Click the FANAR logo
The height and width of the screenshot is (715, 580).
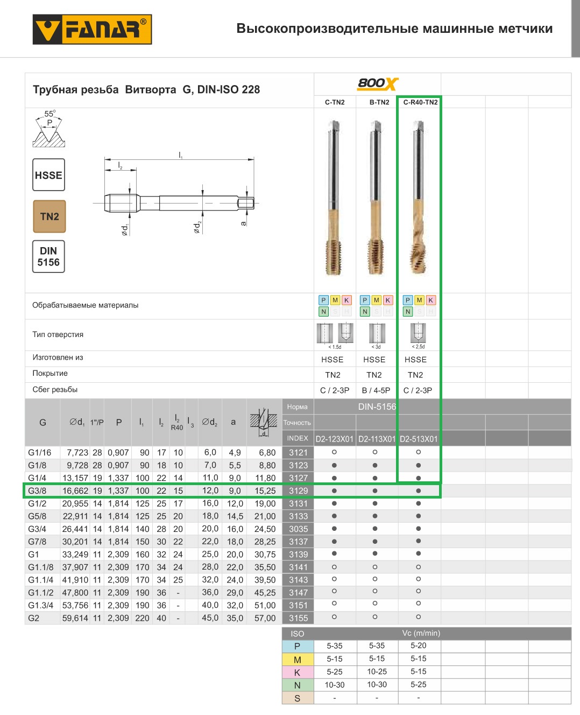tap(92, 29)
